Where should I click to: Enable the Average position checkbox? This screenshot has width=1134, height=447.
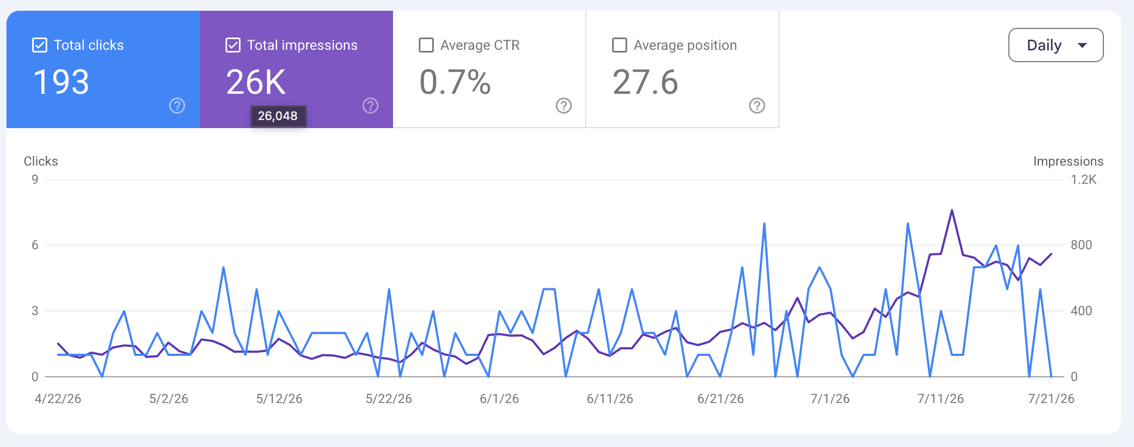[x=620, y=45]
